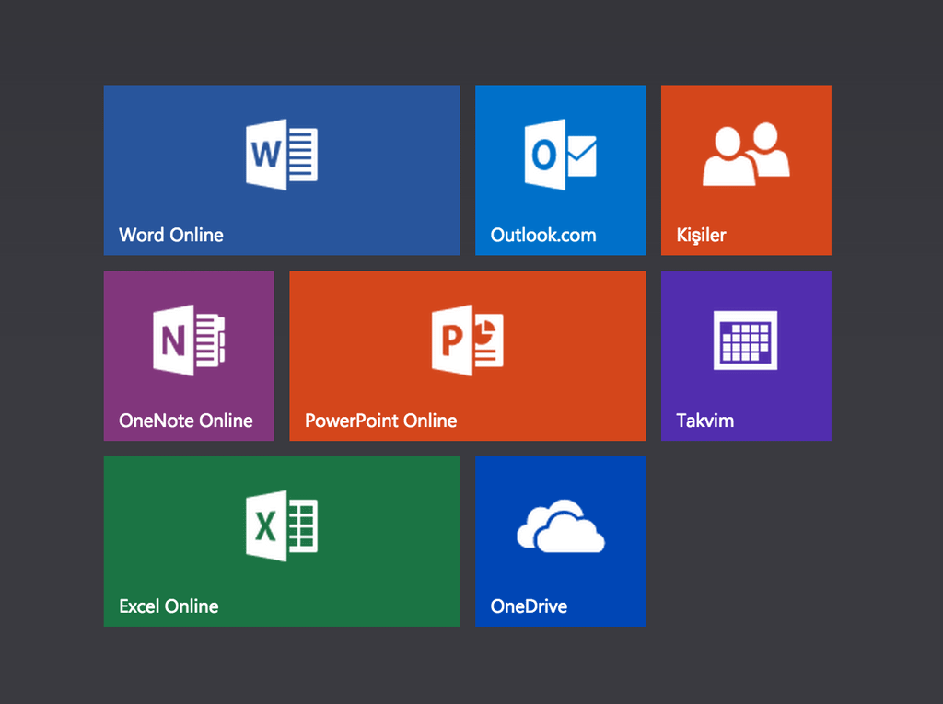This screenshot has width=943, height=704.
Task: Open the OneDrive text label
Action: click(x=529, y=606)
